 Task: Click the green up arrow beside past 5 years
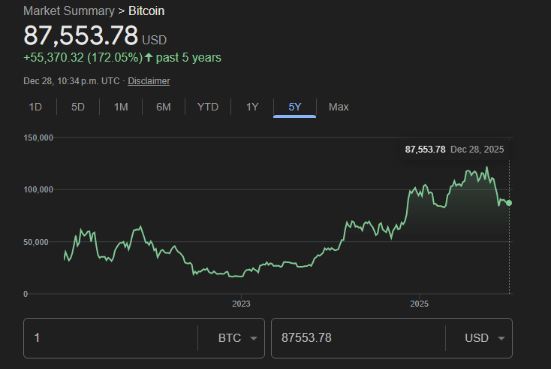tap(149, 57)
